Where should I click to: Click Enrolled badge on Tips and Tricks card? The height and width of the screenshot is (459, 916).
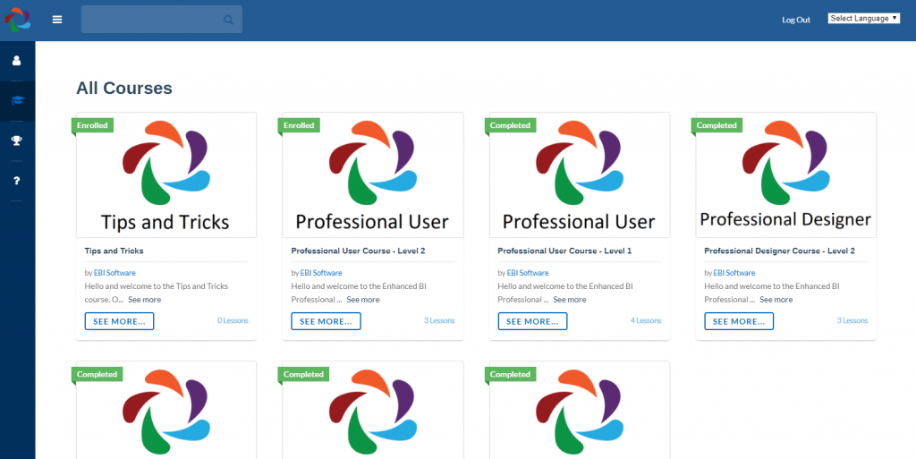92,125
